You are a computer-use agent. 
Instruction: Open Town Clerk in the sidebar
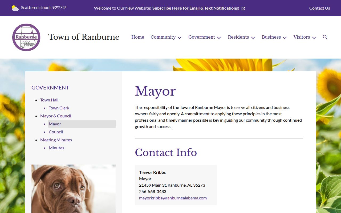(x=59, y=108)
